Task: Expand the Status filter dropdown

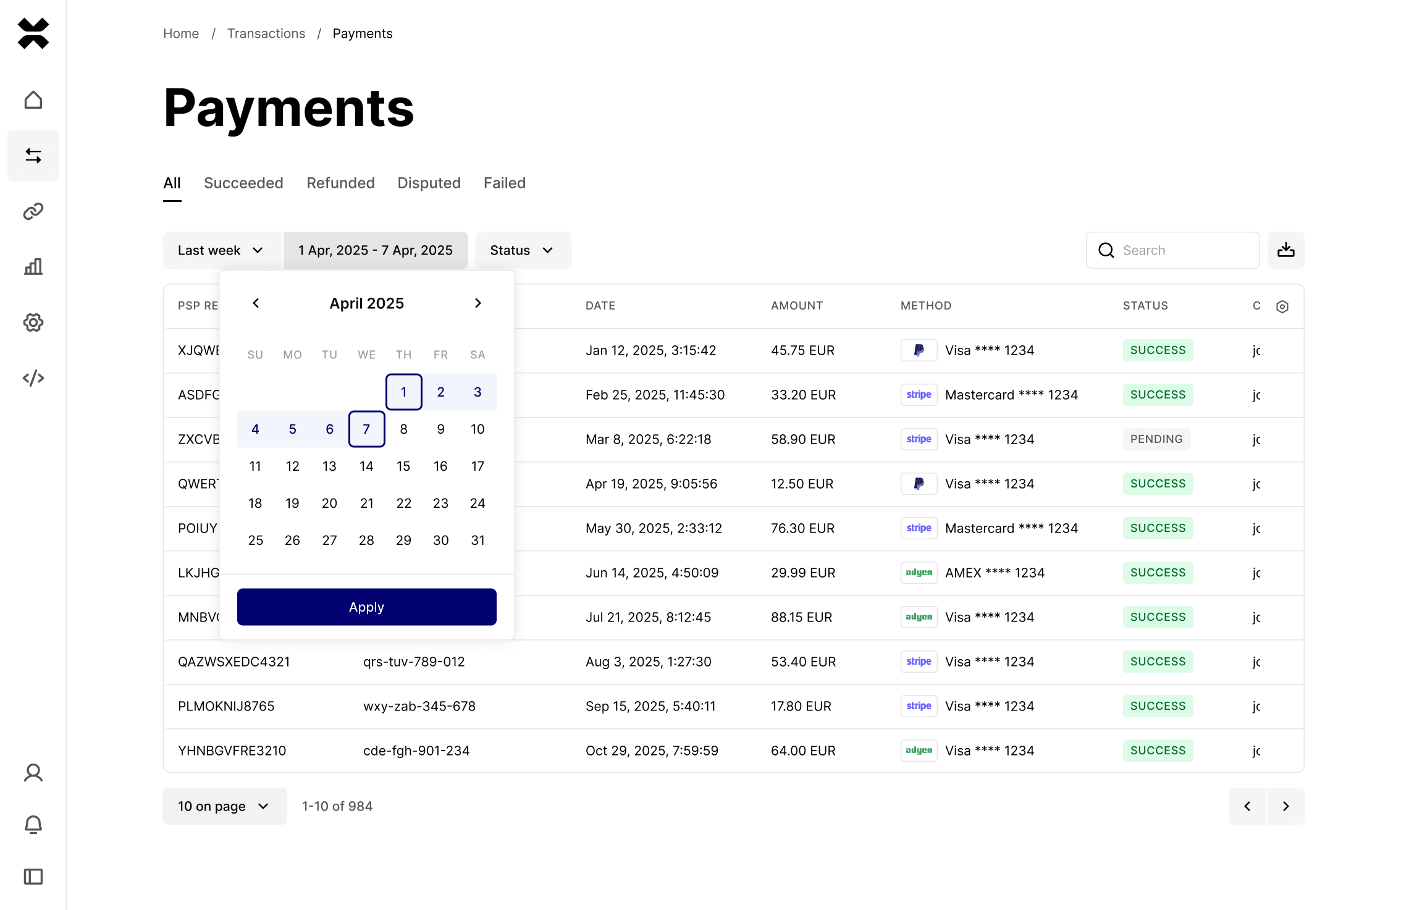Action: [522, 250]
